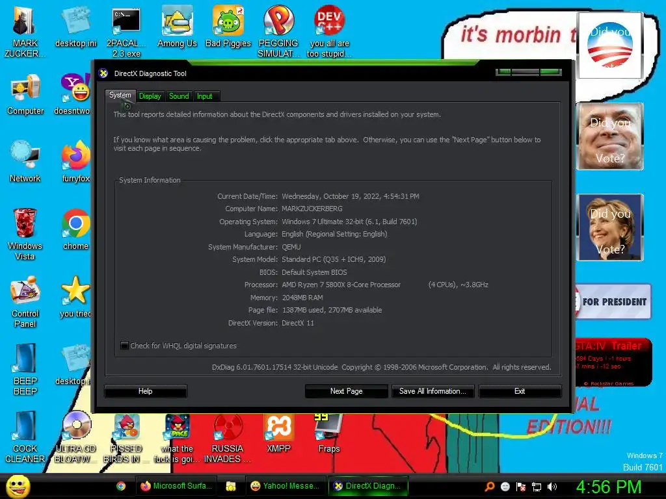Open the Computer desktop icon
Viewport: 666px width, 499px height.
point(25,95)
